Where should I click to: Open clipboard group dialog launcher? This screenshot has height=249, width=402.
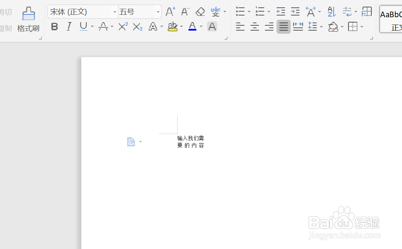pos(40,38)
